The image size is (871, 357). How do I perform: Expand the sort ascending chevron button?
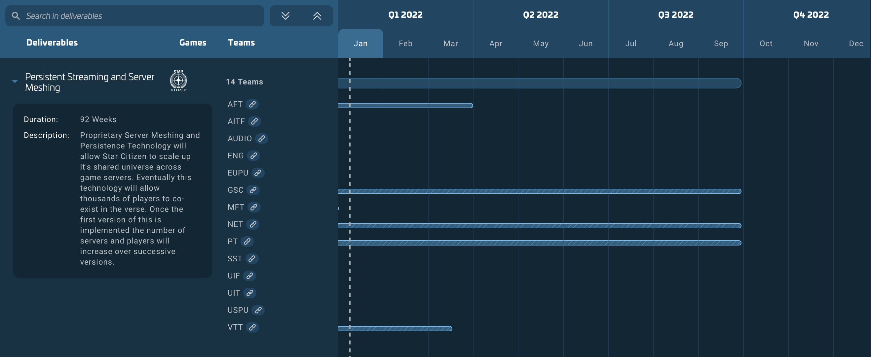click(317, 15)
